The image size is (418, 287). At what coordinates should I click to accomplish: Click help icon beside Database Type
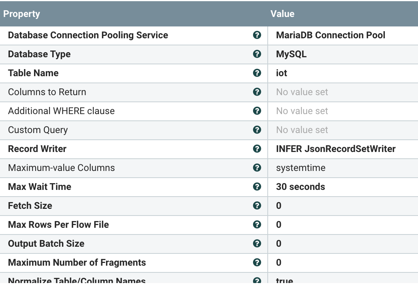[257, 54]
